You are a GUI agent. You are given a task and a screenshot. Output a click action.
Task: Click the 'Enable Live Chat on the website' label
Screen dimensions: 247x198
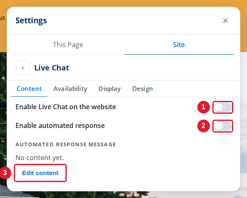pos(66,107)
